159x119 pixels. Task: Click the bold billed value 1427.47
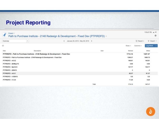coord(147,54)
